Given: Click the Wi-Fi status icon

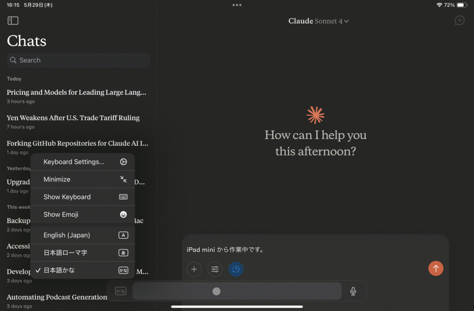Looking at the screenshot, I should coord(439,5).
